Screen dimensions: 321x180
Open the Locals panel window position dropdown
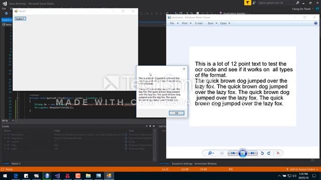coord(147,126)
